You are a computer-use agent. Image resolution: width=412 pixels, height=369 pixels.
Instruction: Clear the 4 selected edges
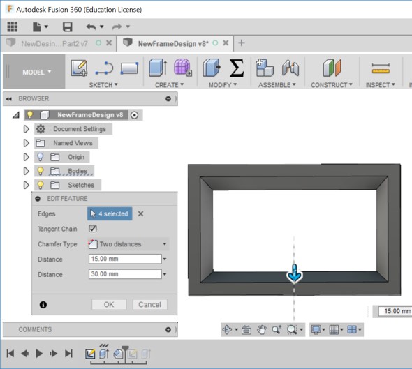[x=141, y=213]
